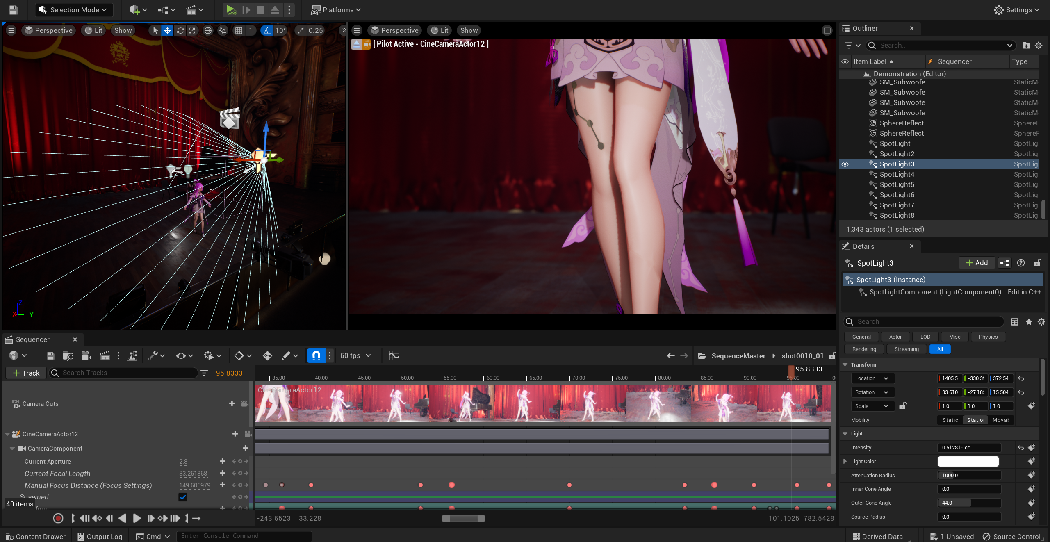Open the 60 fps frame rate dropdown
This screenshot has width=1050, height=542.
coord(355,355)
